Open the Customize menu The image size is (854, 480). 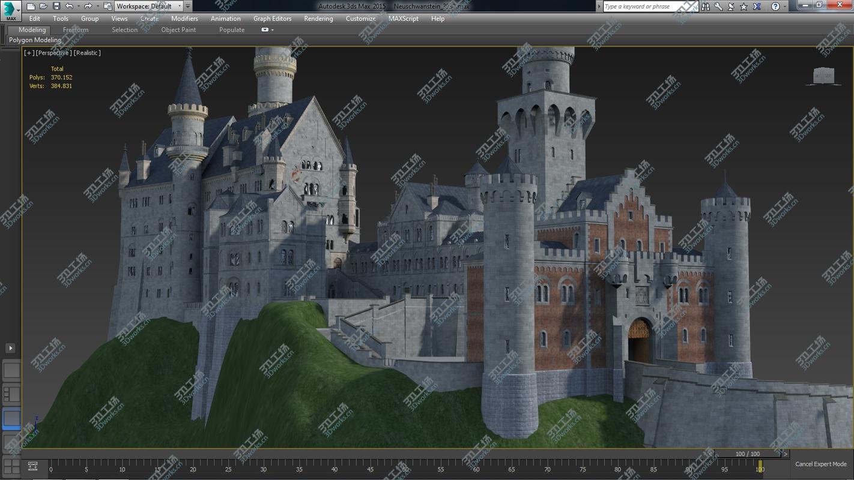pos(361,19)
